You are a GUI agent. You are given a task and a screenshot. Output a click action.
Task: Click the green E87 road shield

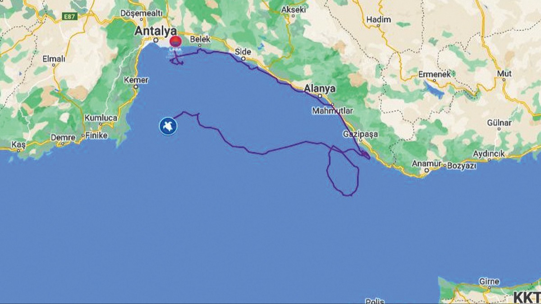70,17
